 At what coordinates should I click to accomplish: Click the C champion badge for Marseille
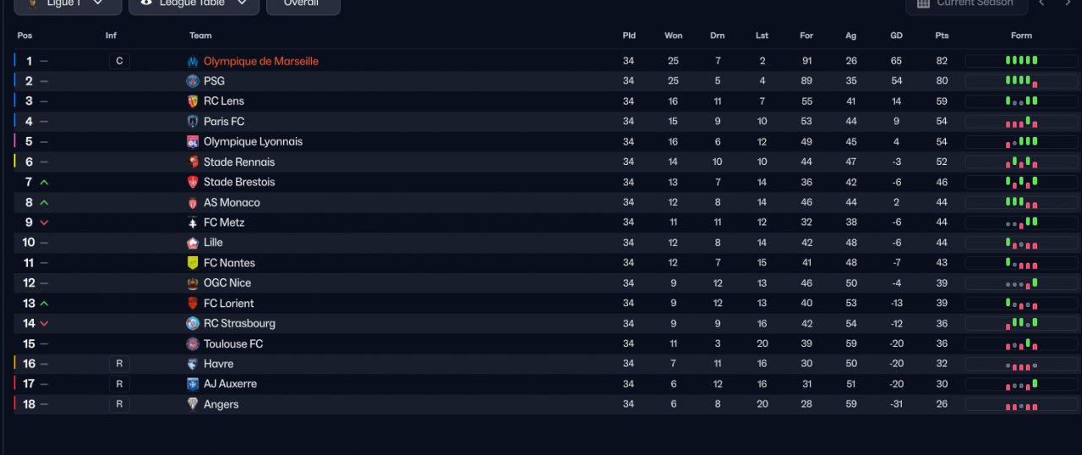point(119,62)
